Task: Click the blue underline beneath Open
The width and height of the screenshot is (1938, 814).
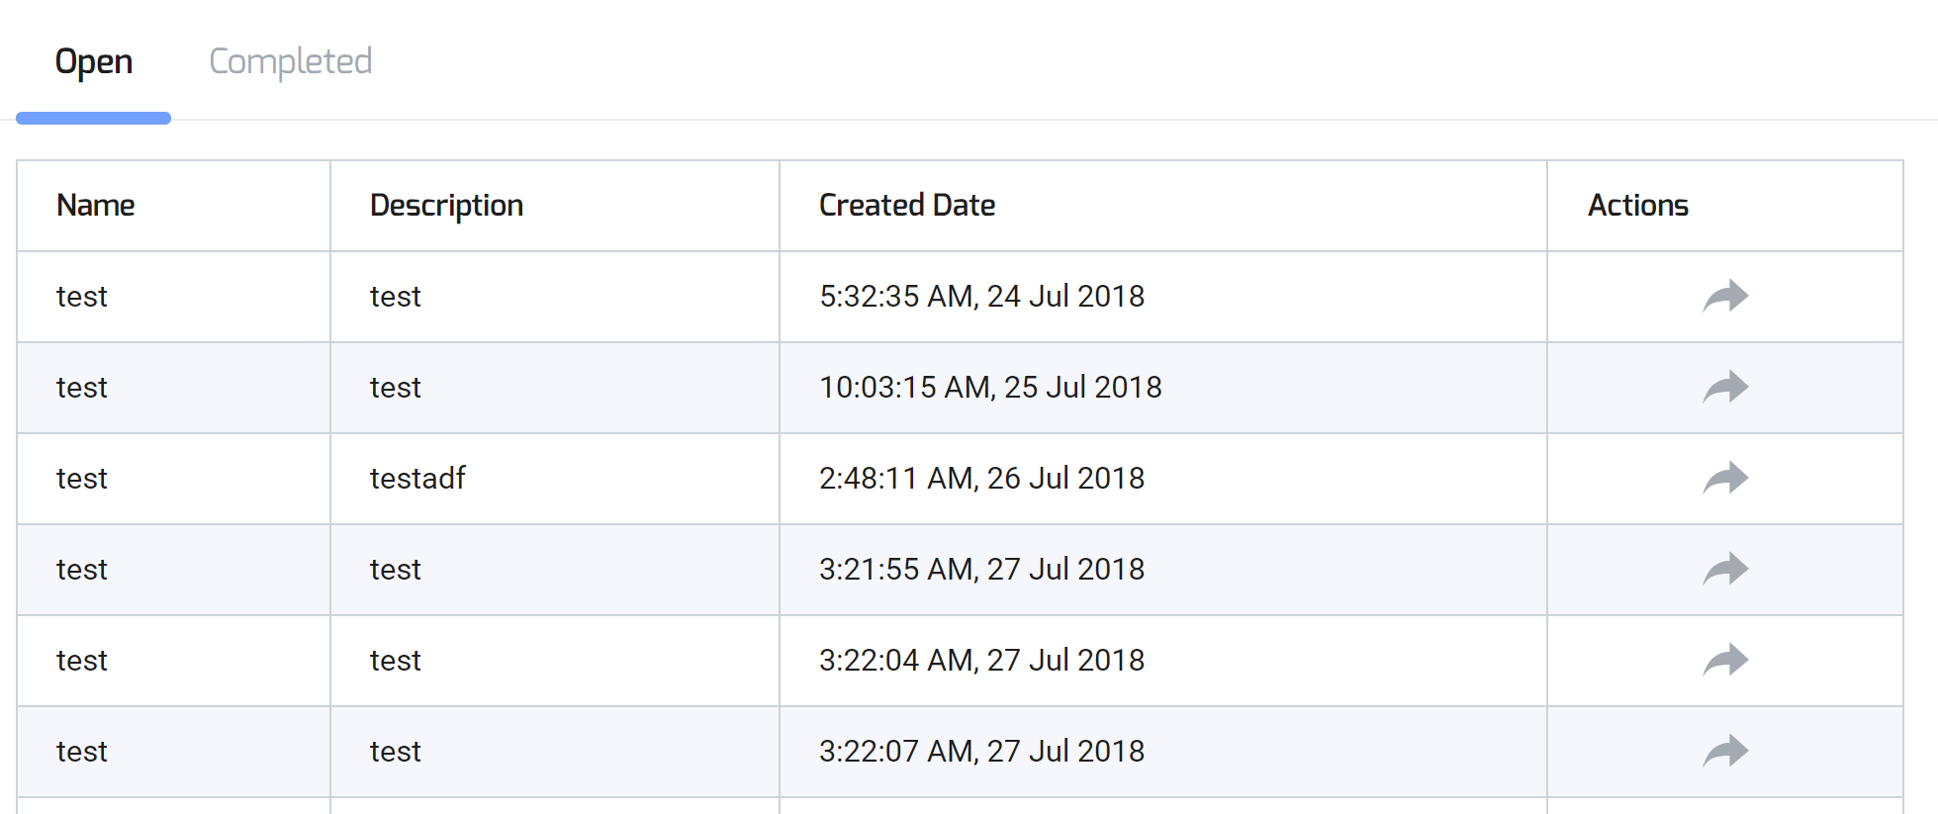Action: pyautogui.click(x=94, y=117)
